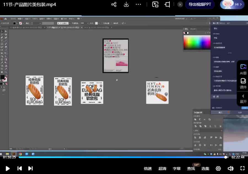Toggle fullscreen mode
Viewport: 248px width, 174px height.
[x=242, y=168]
